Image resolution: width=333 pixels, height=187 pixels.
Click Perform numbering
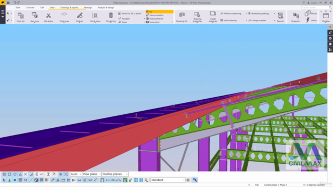(230, 14)
